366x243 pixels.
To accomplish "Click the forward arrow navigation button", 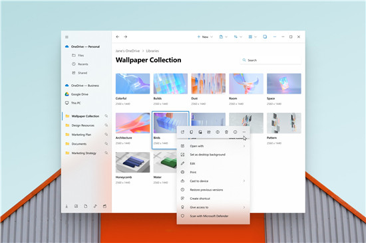I will (x=126, y=37).
